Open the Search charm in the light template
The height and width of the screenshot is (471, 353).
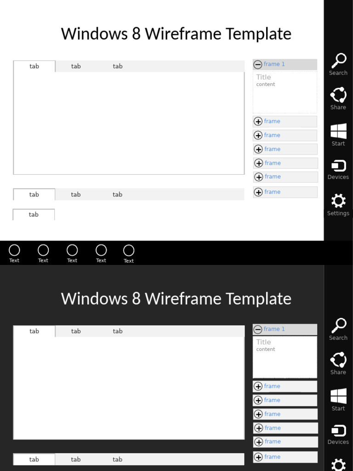338,64
